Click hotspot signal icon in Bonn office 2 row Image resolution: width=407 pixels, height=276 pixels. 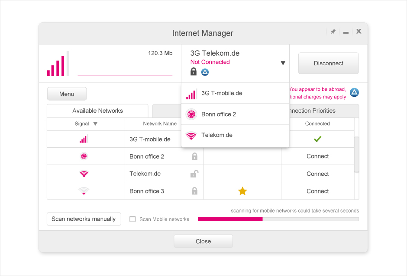coord(84,156)
